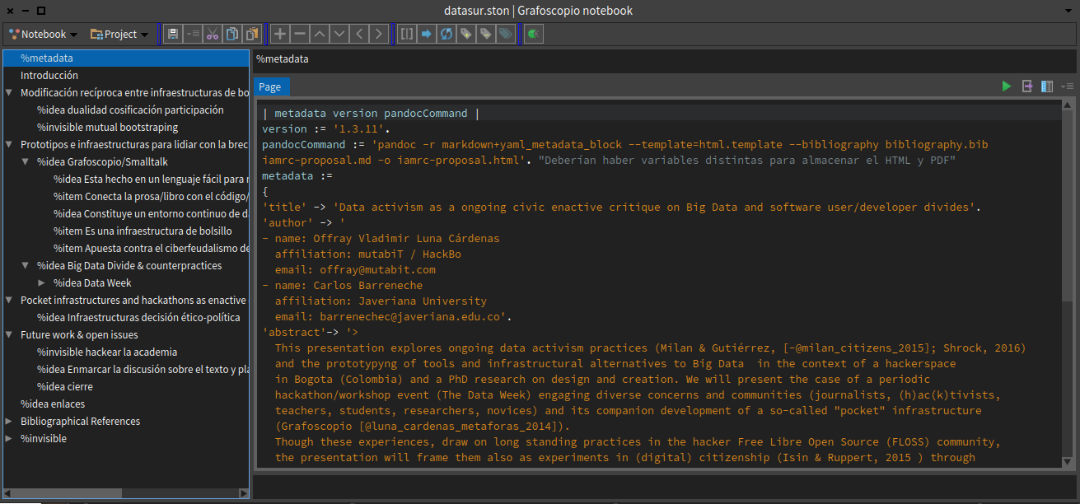Save the notebook with the disk icon
This screenshot has height=504, width=1080.
172,33
